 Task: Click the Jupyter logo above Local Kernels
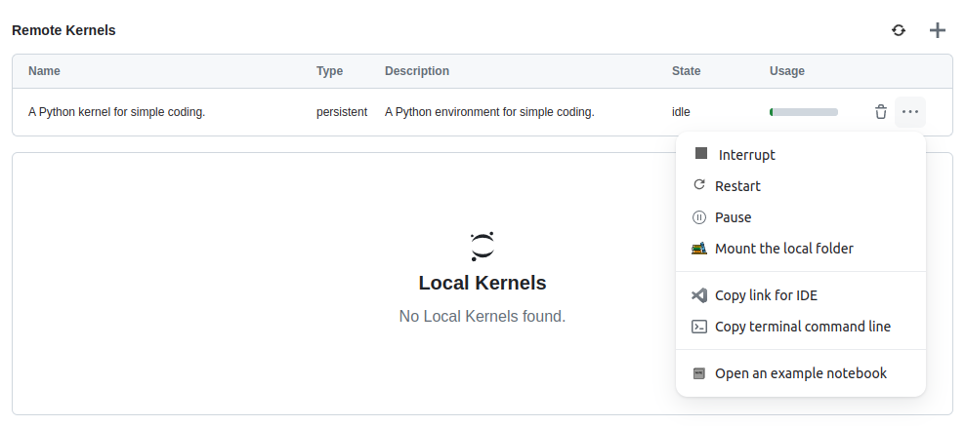(483, 247)
